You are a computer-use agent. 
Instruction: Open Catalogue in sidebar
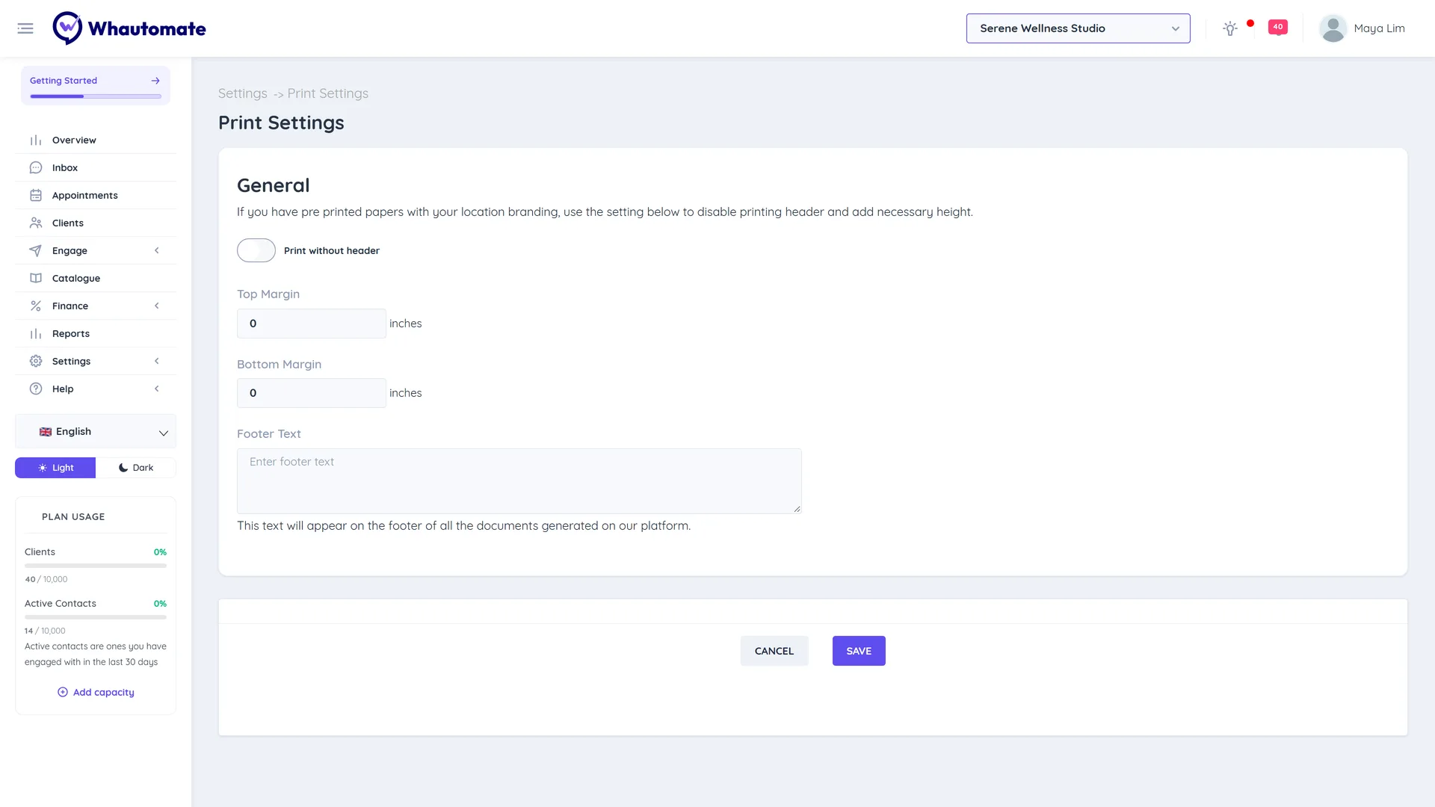(96, 279)
